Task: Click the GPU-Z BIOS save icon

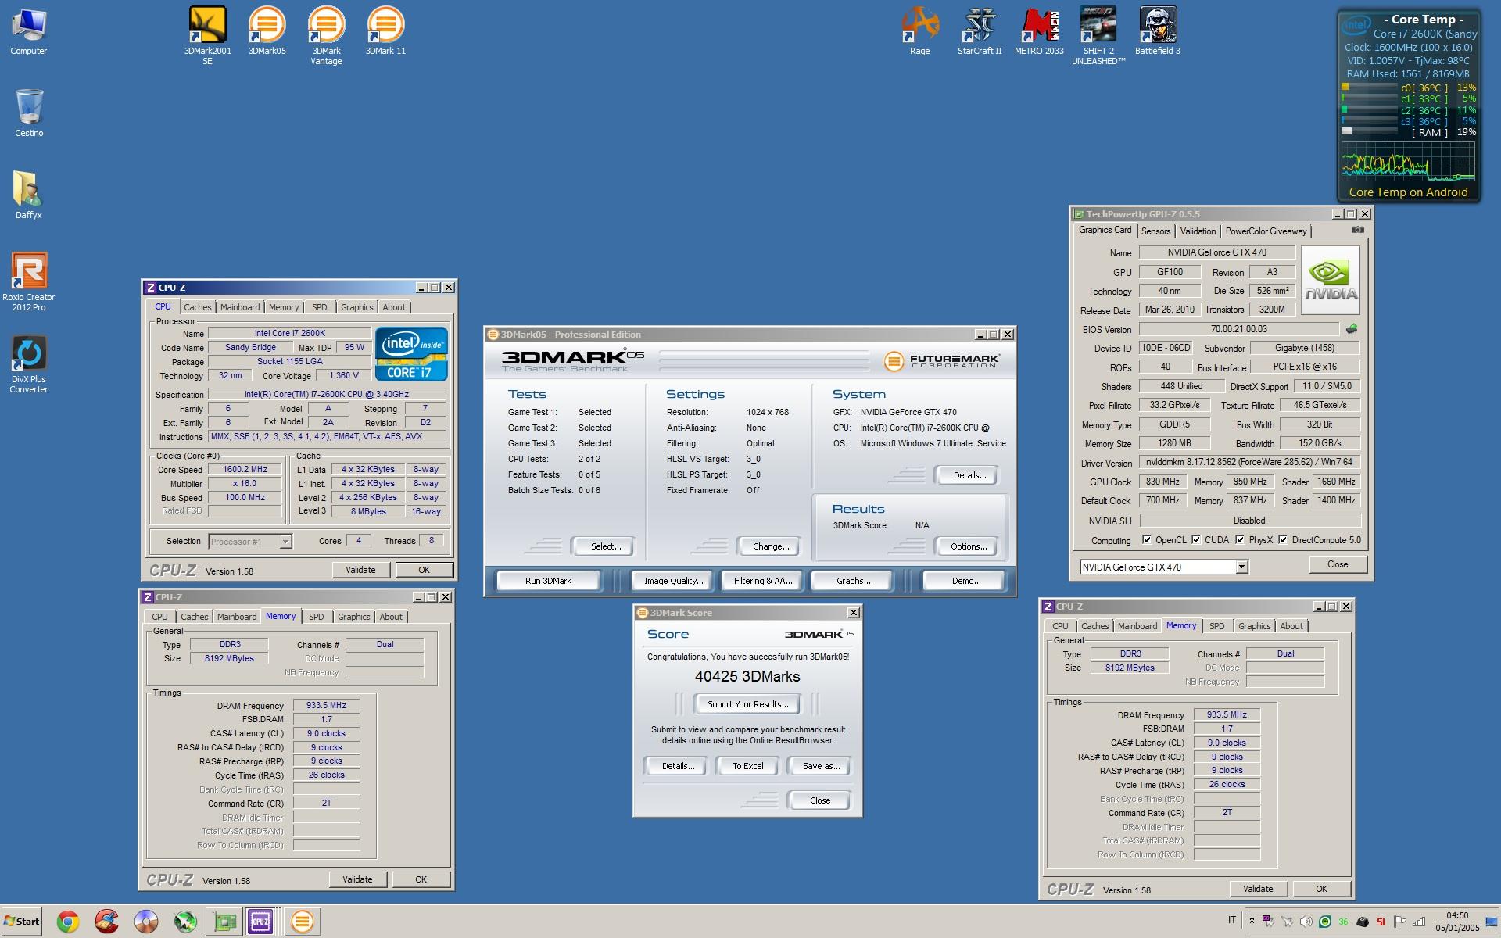Action: [x=1352, y=329]
